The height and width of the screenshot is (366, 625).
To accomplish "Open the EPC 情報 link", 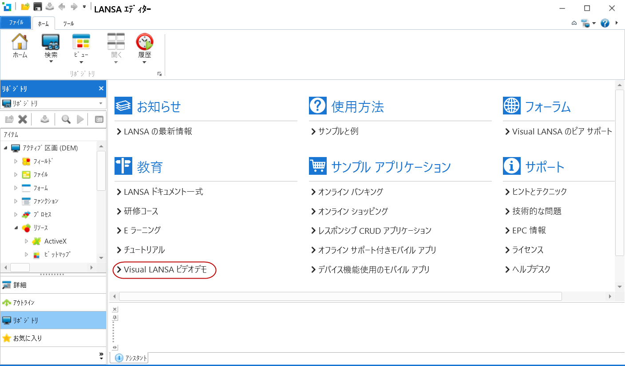I will [529, 230].
